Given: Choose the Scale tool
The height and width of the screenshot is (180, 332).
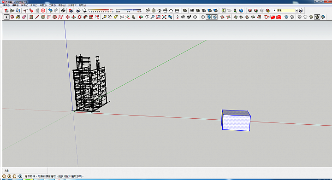Looking at the screenshot, I should pos(91,17).
